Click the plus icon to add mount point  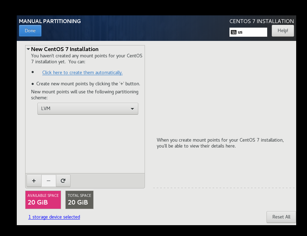pos(34,181)
